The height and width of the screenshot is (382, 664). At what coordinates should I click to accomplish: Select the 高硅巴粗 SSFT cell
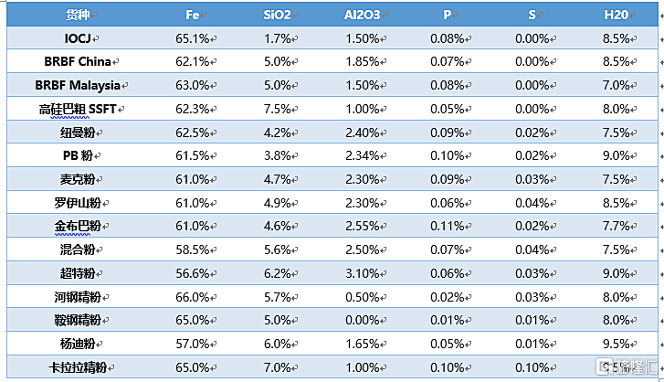(x=78, y=109)
